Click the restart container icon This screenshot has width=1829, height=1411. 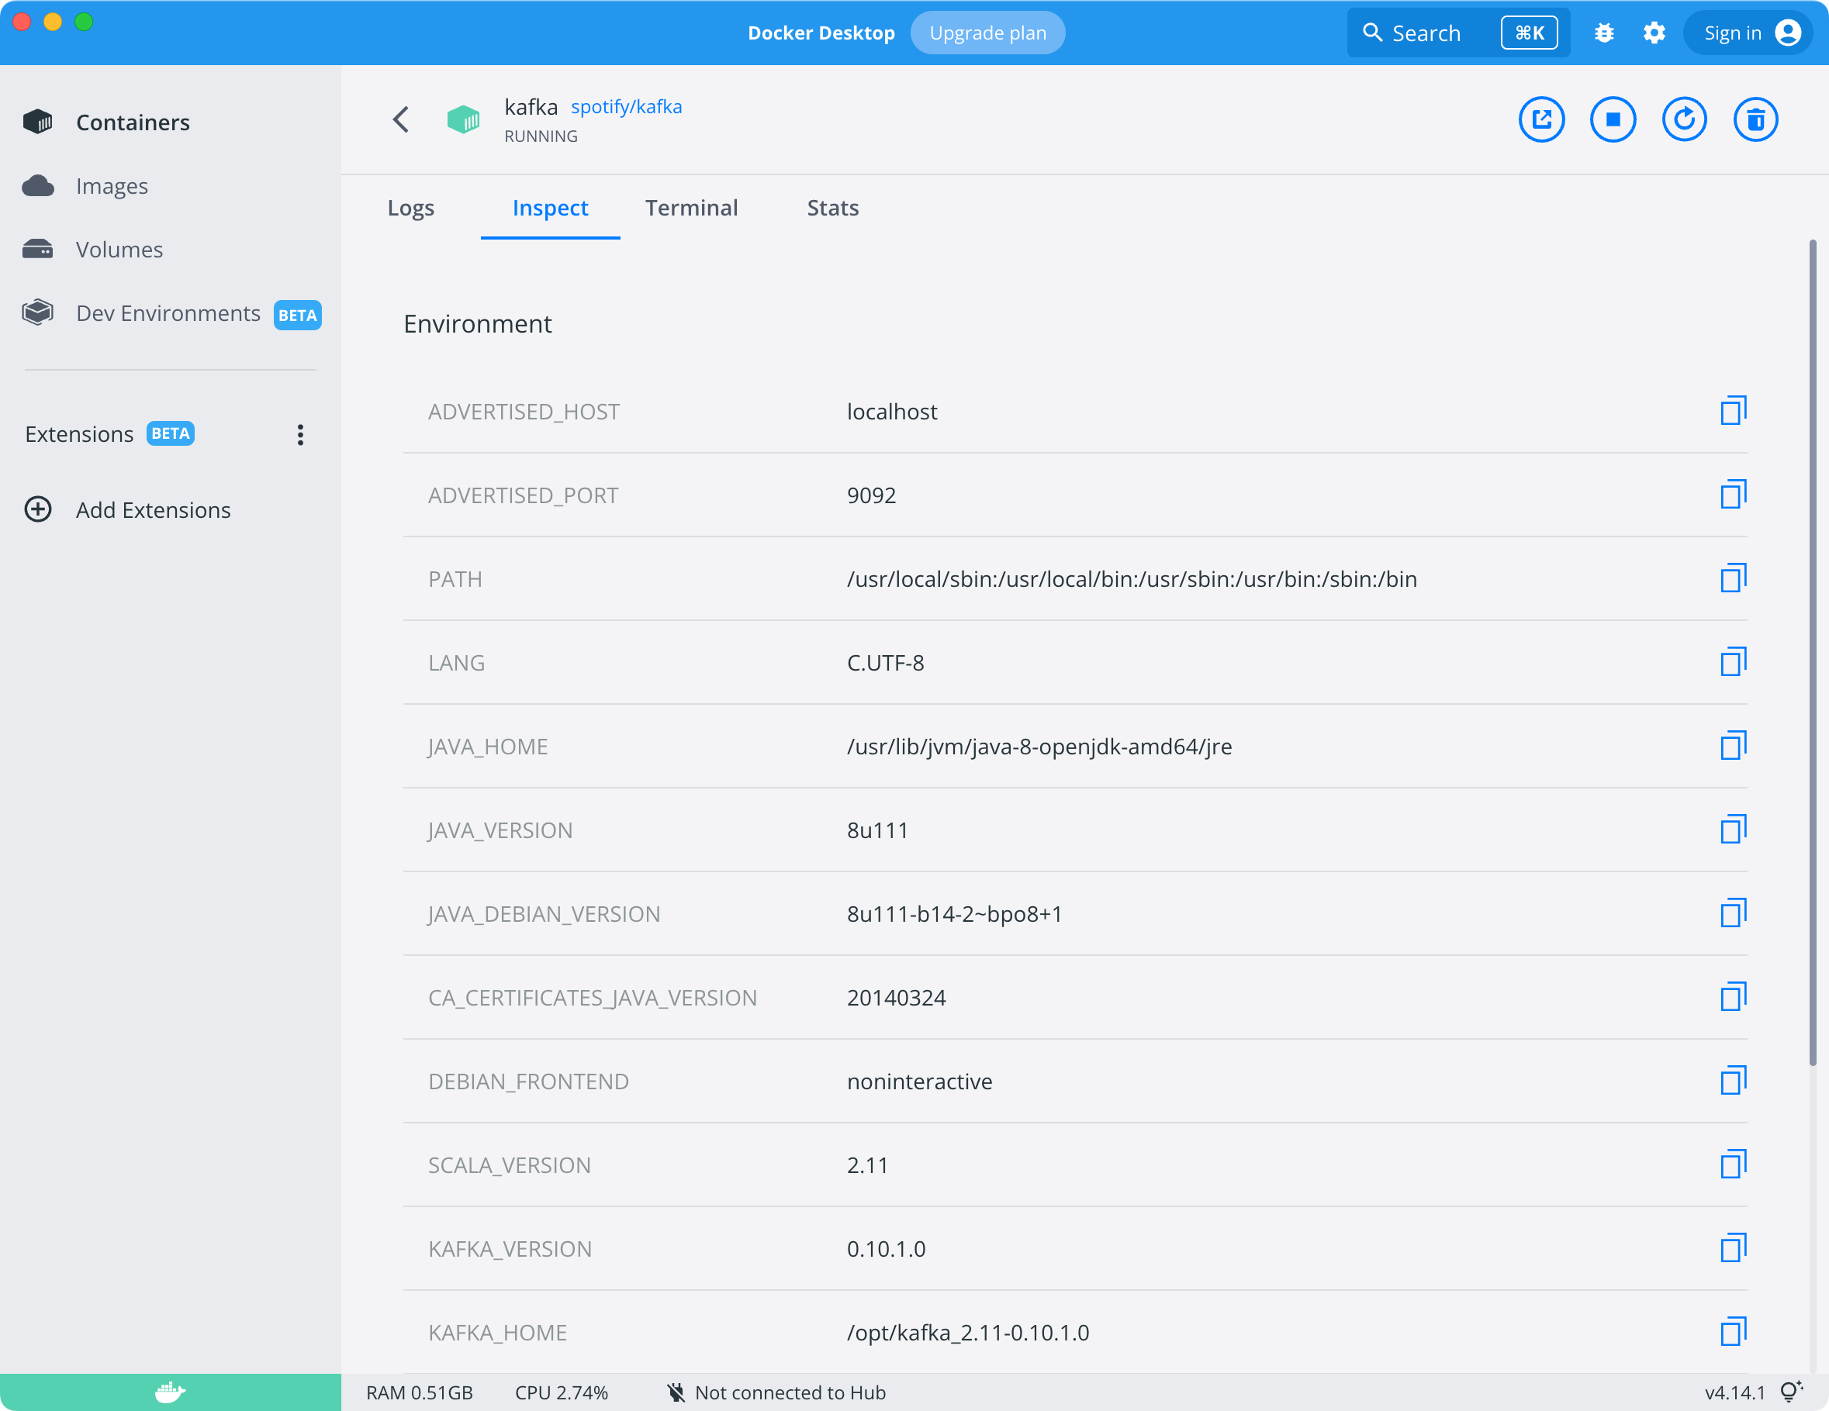coord(1684,119)
